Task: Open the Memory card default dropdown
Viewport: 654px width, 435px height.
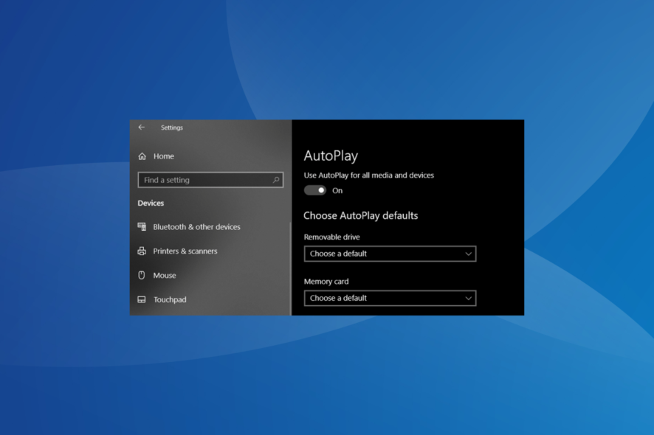Action: point(390,299)
